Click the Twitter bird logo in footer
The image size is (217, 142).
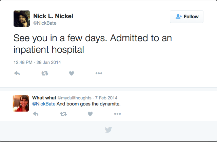click(x=108, y=130)
